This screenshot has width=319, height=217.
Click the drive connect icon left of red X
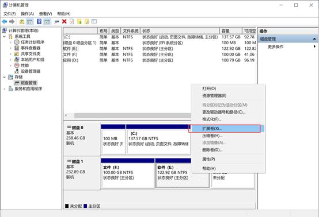click(x=57, y=21)
